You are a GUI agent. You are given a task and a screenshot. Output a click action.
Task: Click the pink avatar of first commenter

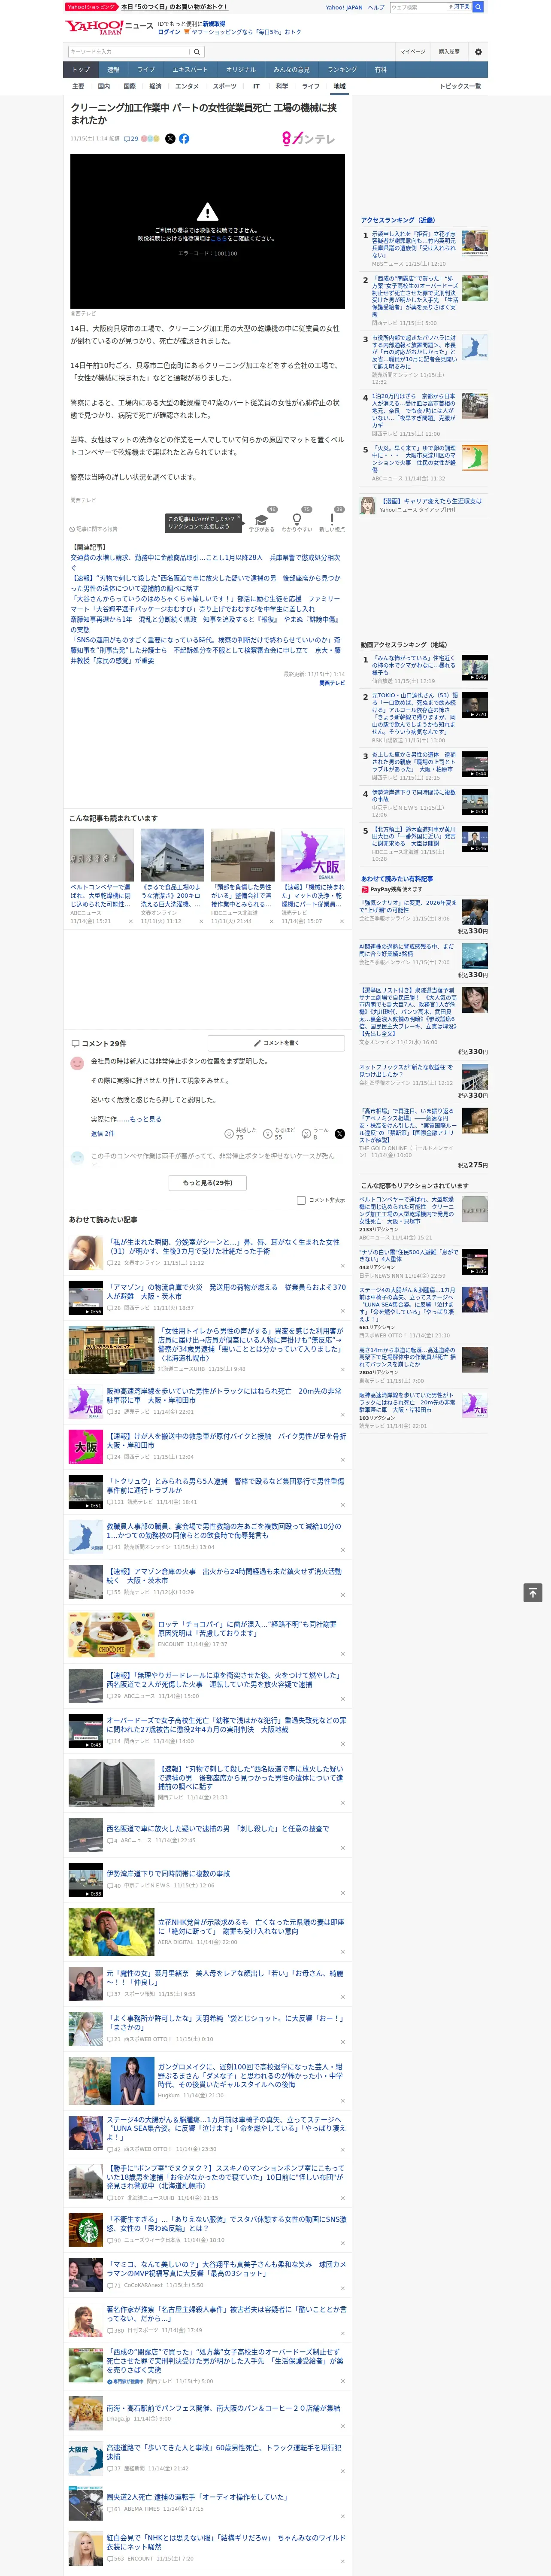pyautogui.click(x=77, y=1063)
